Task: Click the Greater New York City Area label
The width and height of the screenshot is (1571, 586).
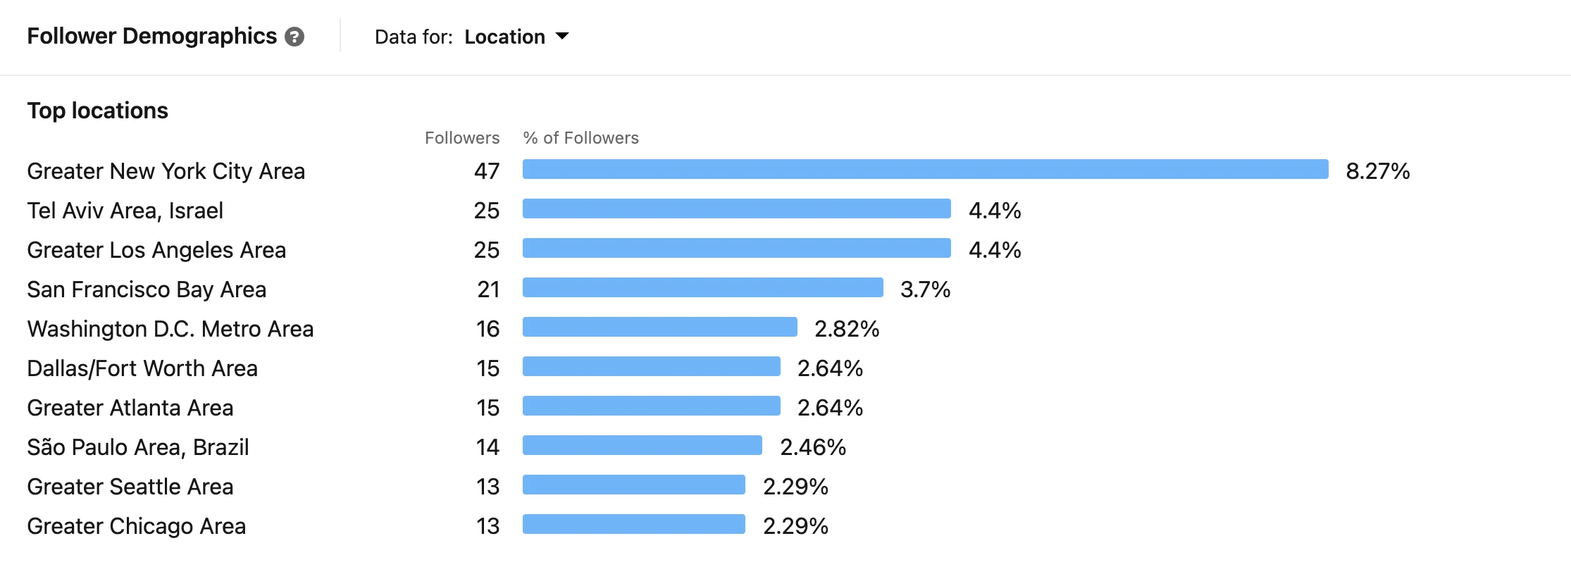Action: pyautogui.click(x=166, y=170)
